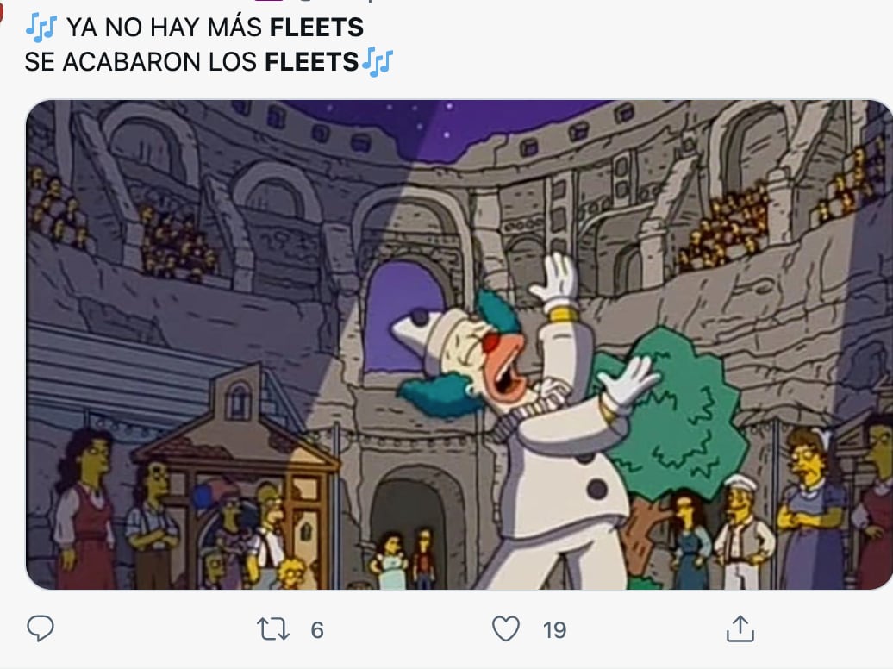Click the tweet line YA NO HAY MÁS FLEETS
Image resolution: width=893 pixels, height=669 pixels.
pos(215,28)
